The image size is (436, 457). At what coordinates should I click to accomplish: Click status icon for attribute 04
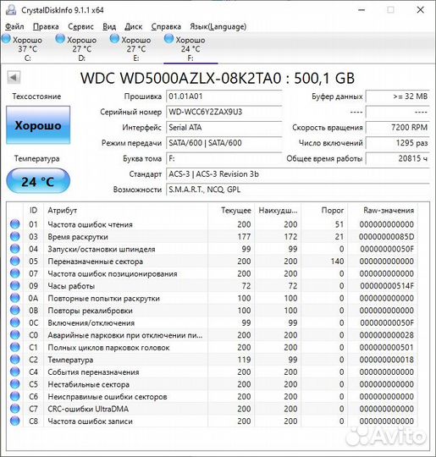click(x=15, y=249)
